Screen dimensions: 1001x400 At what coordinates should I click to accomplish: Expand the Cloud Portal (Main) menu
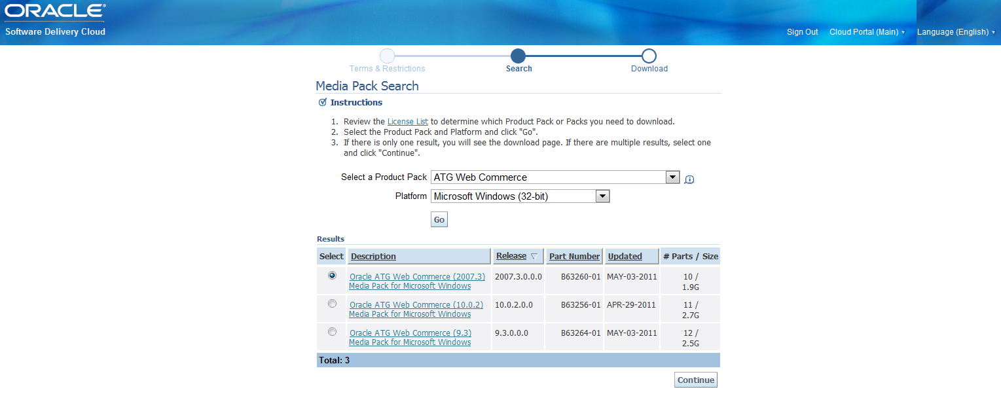pyautogui.click(x=867, y=32)
